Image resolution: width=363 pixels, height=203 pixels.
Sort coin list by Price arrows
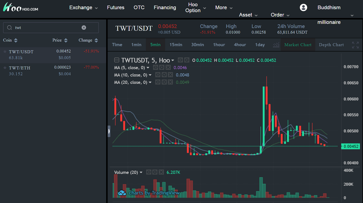(66, 40)
